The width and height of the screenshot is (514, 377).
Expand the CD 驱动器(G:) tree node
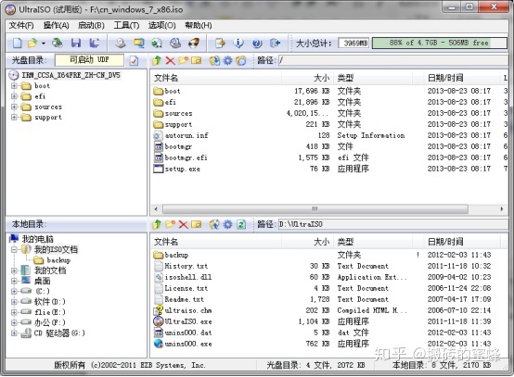(14, 333)
